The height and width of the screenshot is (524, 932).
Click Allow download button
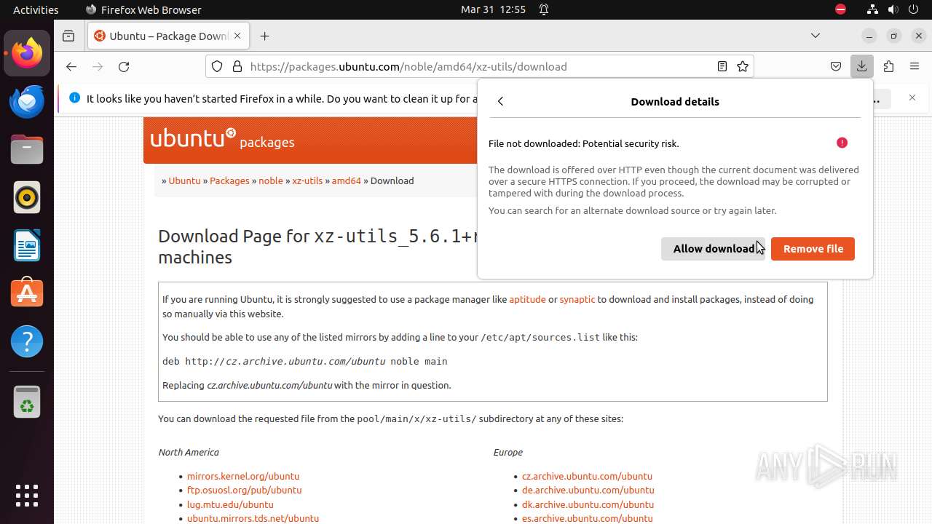[714, 249]
